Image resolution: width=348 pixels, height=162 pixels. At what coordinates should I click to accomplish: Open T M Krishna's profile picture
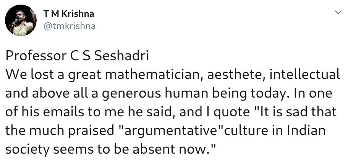click(x=21, y=20)
